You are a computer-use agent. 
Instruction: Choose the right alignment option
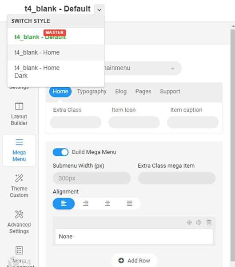(86, 203)
